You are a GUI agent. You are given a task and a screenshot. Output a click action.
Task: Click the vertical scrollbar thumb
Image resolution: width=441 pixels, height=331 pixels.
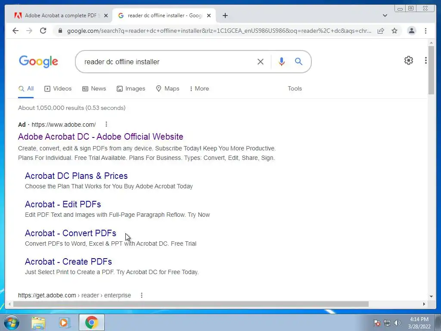point(431,70)
